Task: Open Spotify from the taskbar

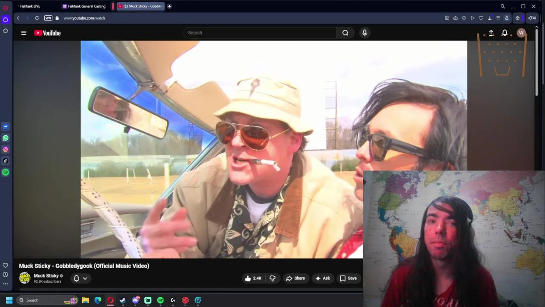Action: (160, 300)
